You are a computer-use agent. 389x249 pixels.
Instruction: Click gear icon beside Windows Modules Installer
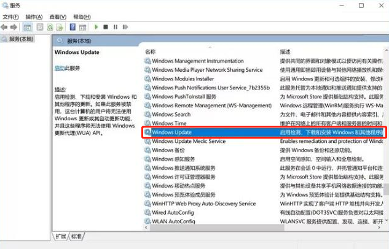(147, 79)
